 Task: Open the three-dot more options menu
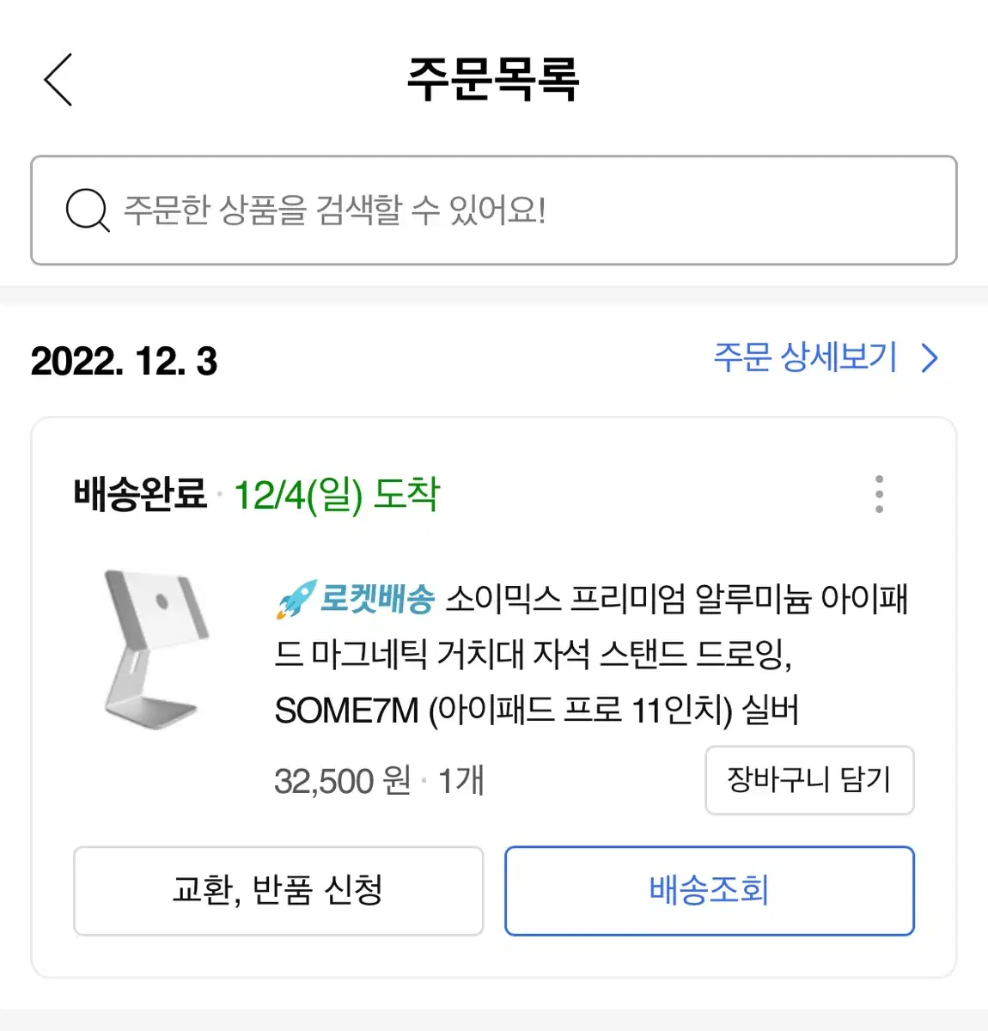[x=879, y=494]
